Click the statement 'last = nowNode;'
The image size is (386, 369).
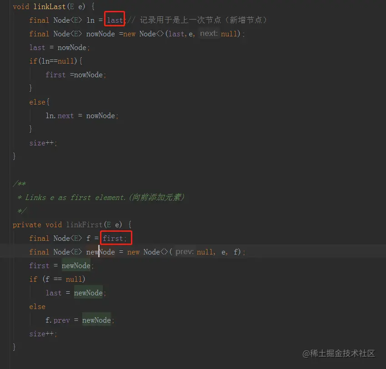(x=59, y=47)
